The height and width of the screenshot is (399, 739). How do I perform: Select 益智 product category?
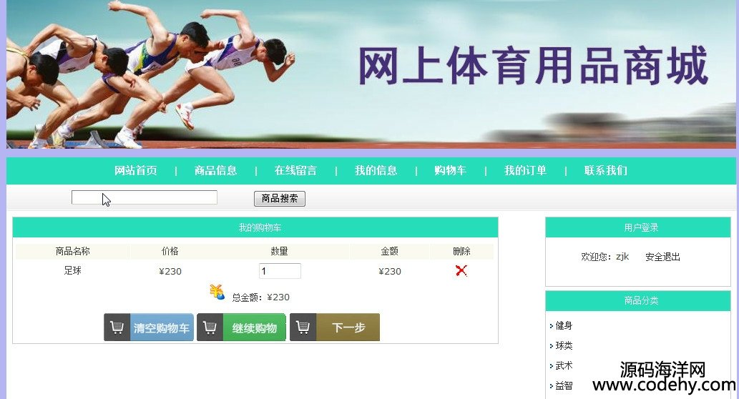pyautogui.click(x=564, y=386)
